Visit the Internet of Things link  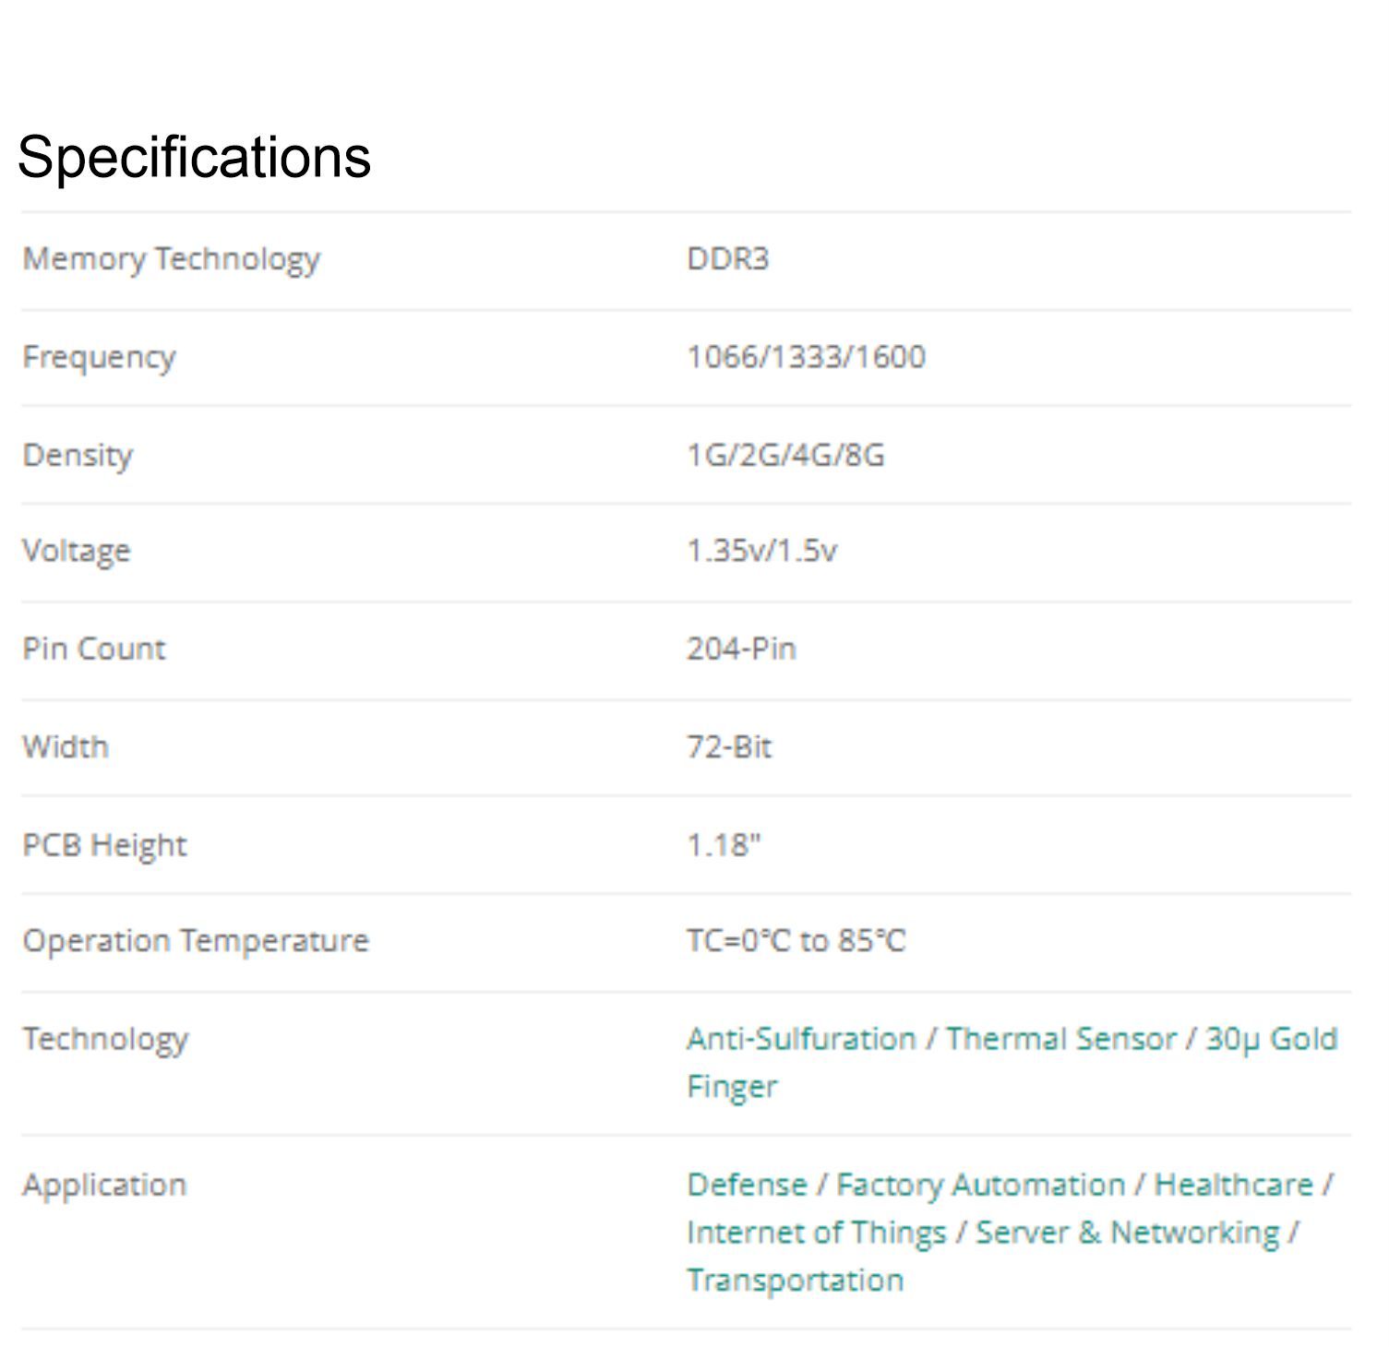[x=817, y=1233]
